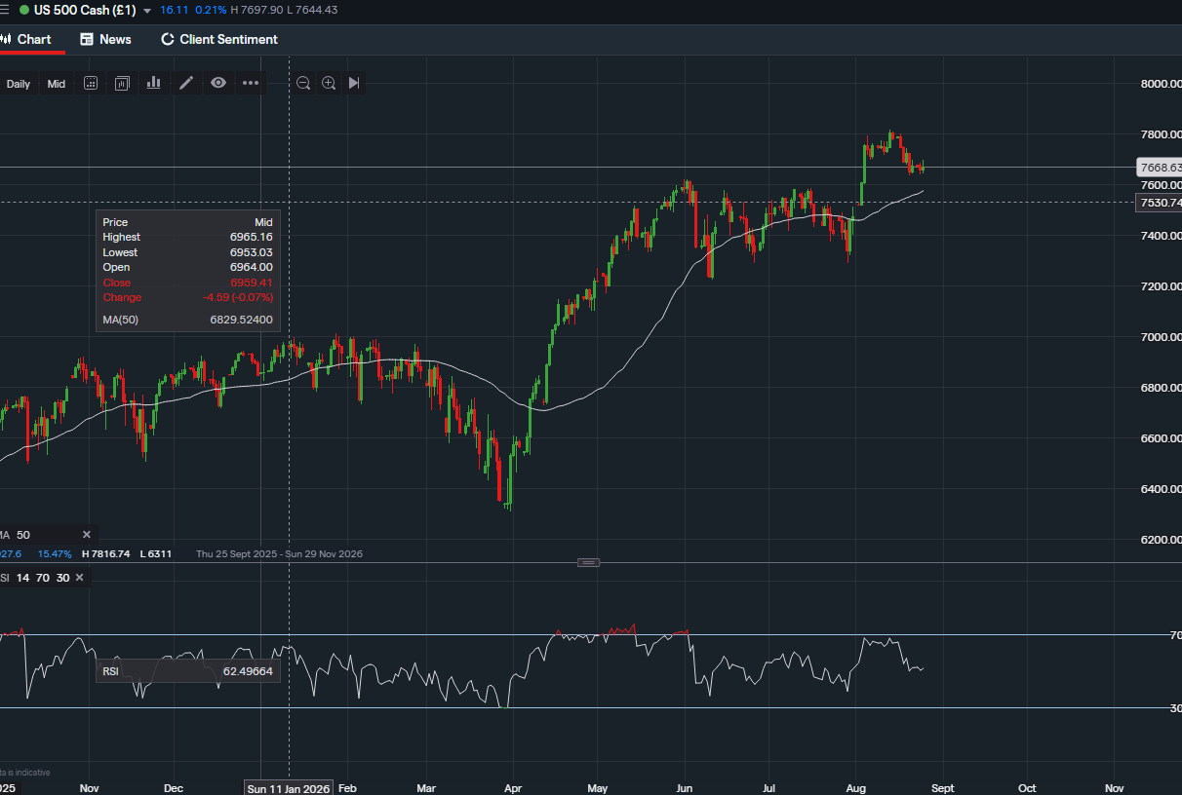Click the 0.21% change value in header

tap(211, 10)
